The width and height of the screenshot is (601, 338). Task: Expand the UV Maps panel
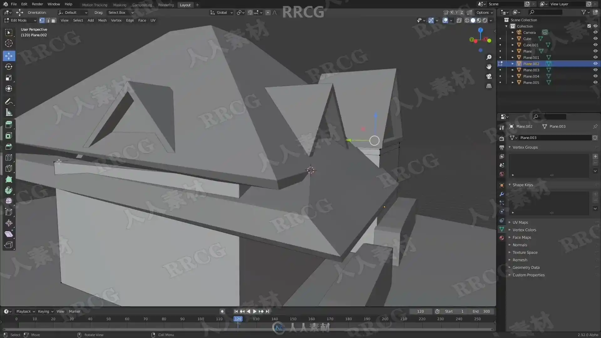[x=520, y=223]
